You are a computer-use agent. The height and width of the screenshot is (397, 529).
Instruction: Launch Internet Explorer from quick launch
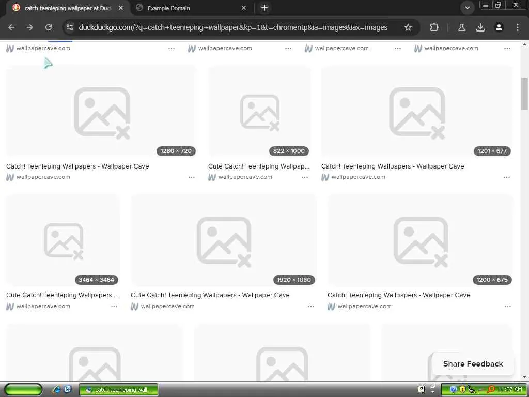coord(56,390)
